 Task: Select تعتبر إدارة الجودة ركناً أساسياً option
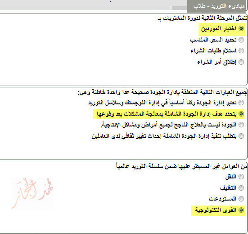click(x=241, y=103)
